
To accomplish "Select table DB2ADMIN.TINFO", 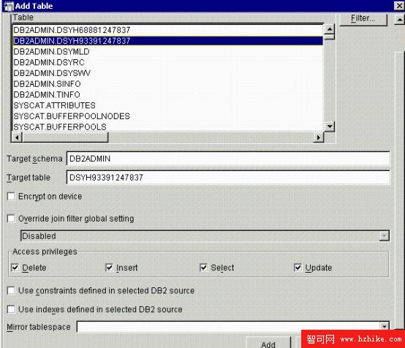I will [167, 94].
